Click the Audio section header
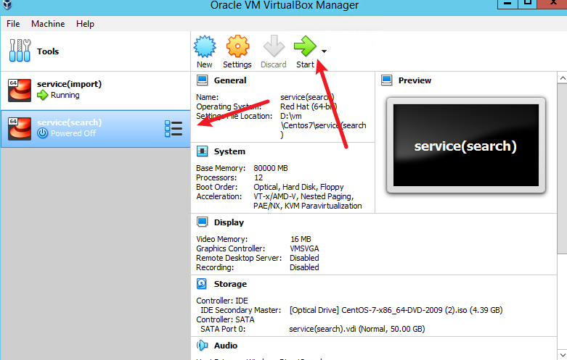Screen dimensions: 567x360 pos(226,346)
